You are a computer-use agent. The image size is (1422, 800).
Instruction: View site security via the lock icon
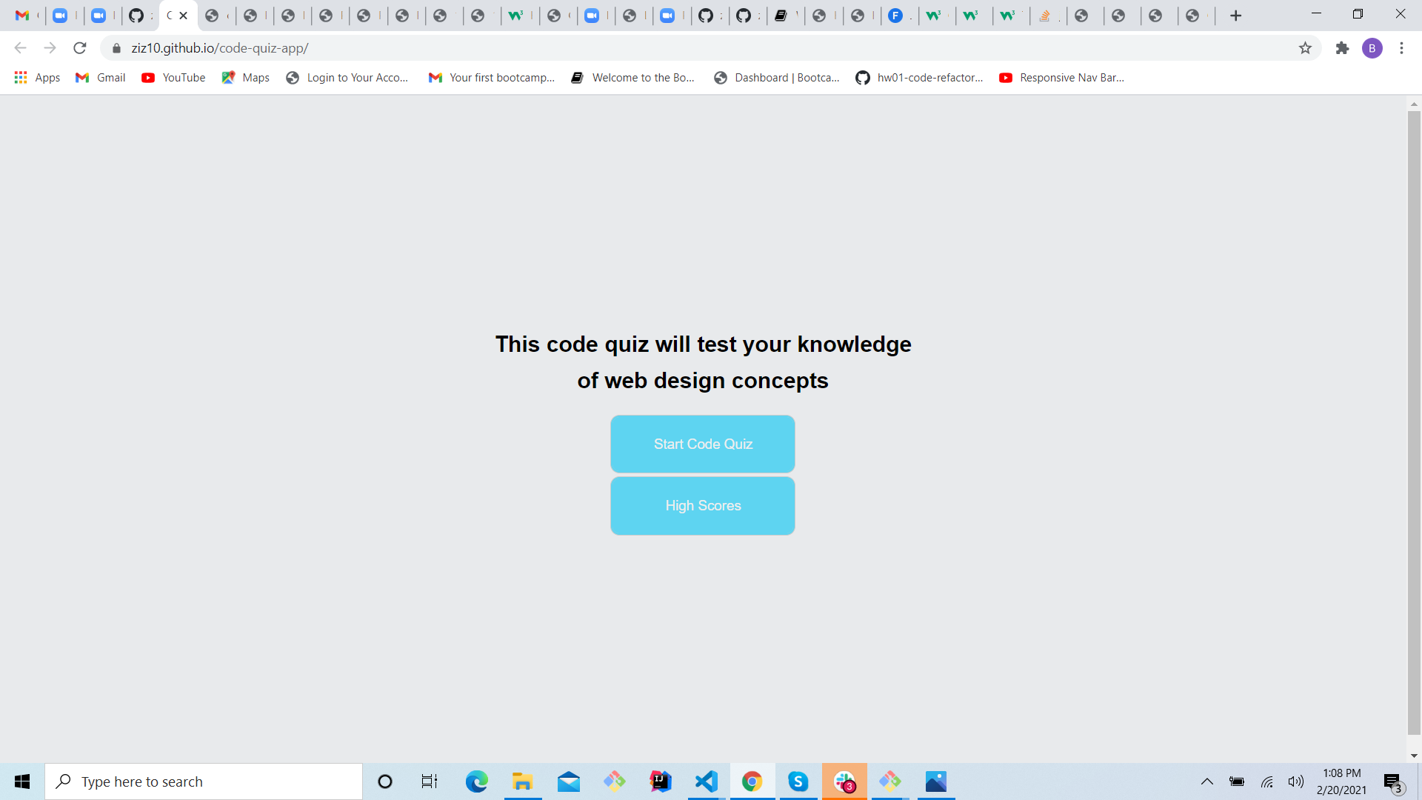coord(116,48)
